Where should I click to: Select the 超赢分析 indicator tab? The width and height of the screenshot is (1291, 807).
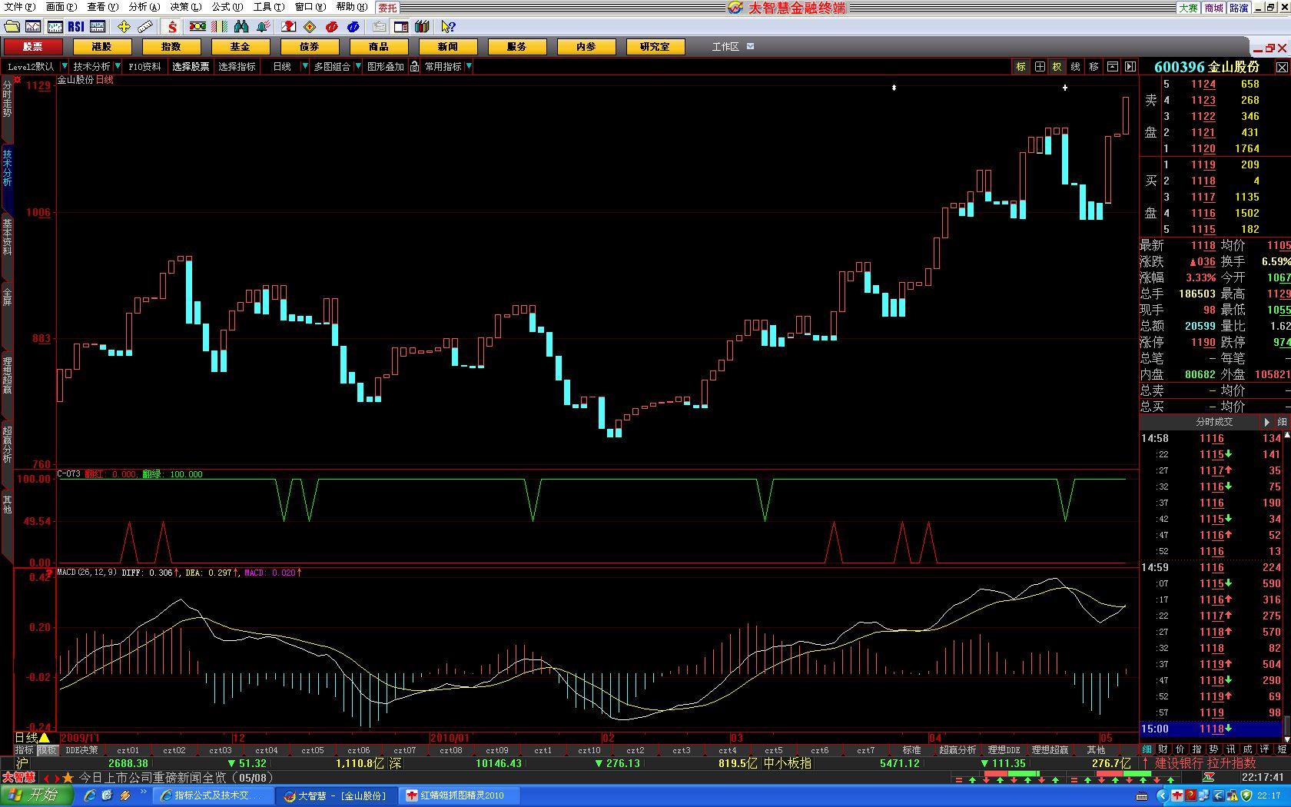957,750
